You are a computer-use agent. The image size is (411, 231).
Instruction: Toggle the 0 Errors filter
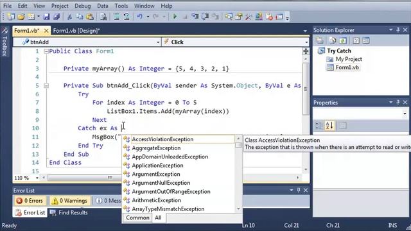click(x=30, y=201)
